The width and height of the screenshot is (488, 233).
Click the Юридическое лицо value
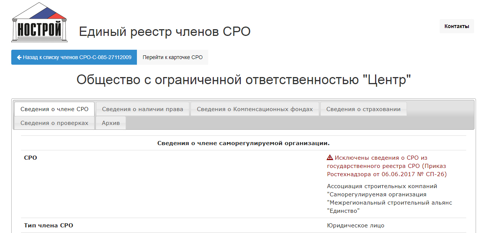pos(356,226)
